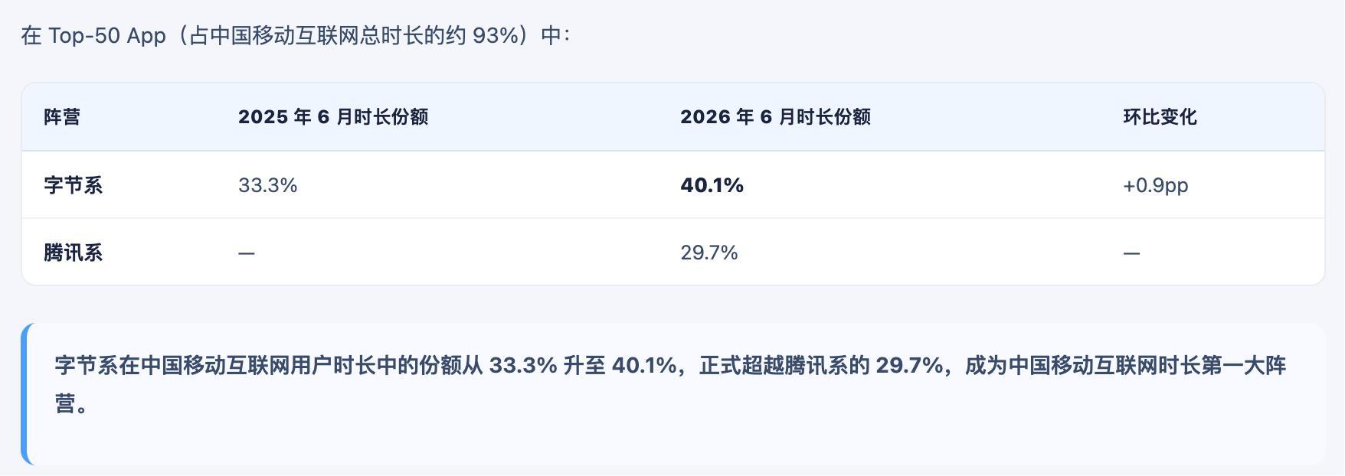Screen dimensions: 1345x476
Task: Click the dash under 环比变化 for 腾讯系
Action: (1131, 253)
